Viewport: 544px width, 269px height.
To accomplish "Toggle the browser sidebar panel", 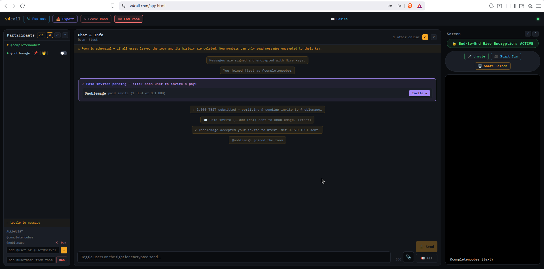I will 513,6.
